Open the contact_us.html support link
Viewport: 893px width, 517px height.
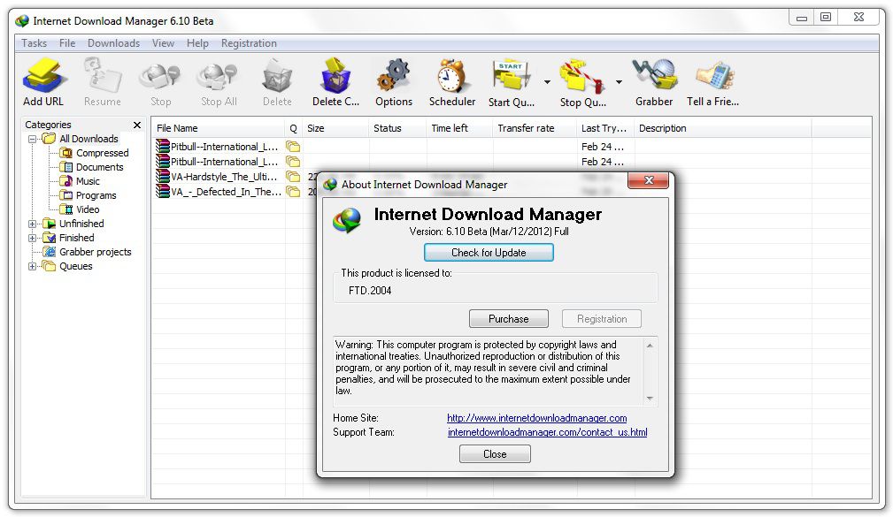[x=547, y=432]
